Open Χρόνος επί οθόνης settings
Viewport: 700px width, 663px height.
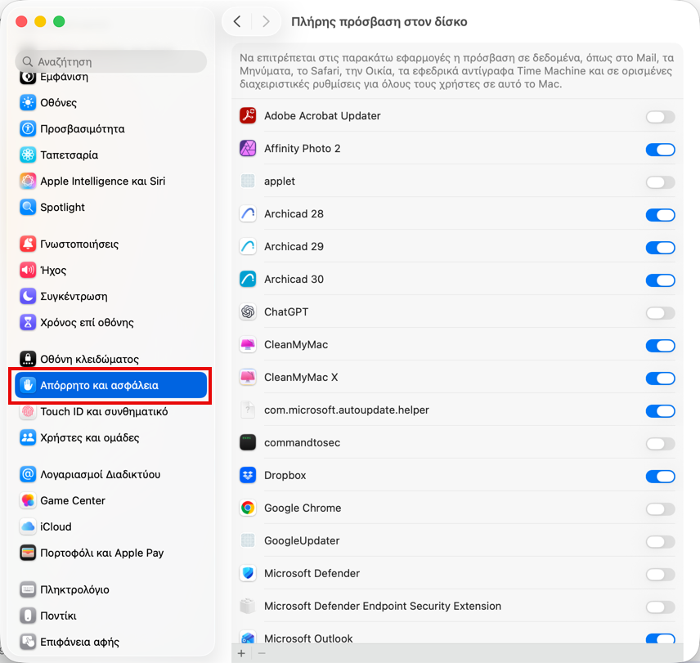[x=110, y=322]
